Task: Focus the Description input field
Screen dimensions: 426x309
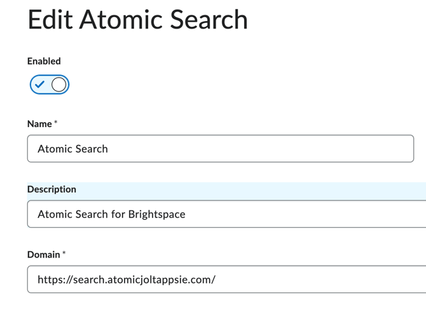Action: 226,214
